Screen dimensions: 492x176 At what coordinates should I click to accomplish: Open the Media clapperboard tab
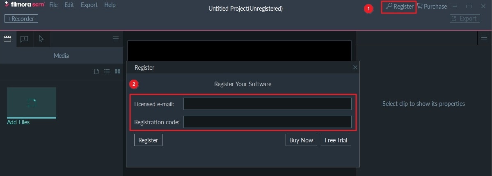tap(7, 39)
